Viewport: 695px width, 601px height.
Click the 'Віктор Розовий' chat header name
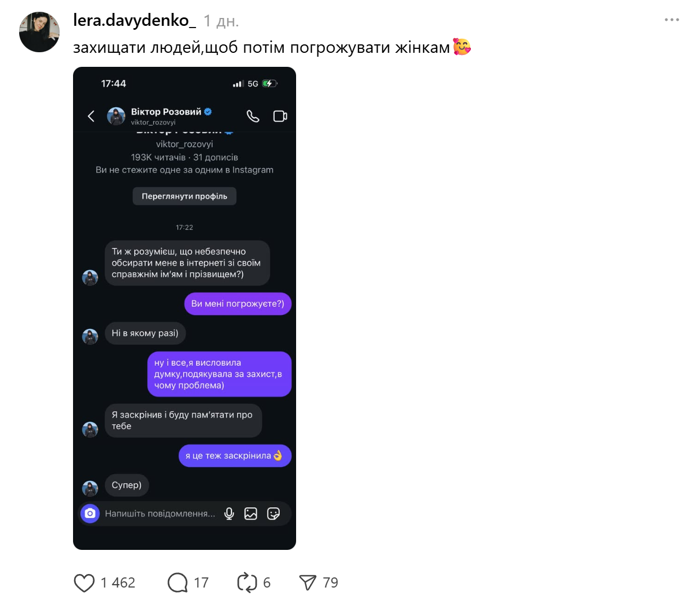click(x=166, y=112)
